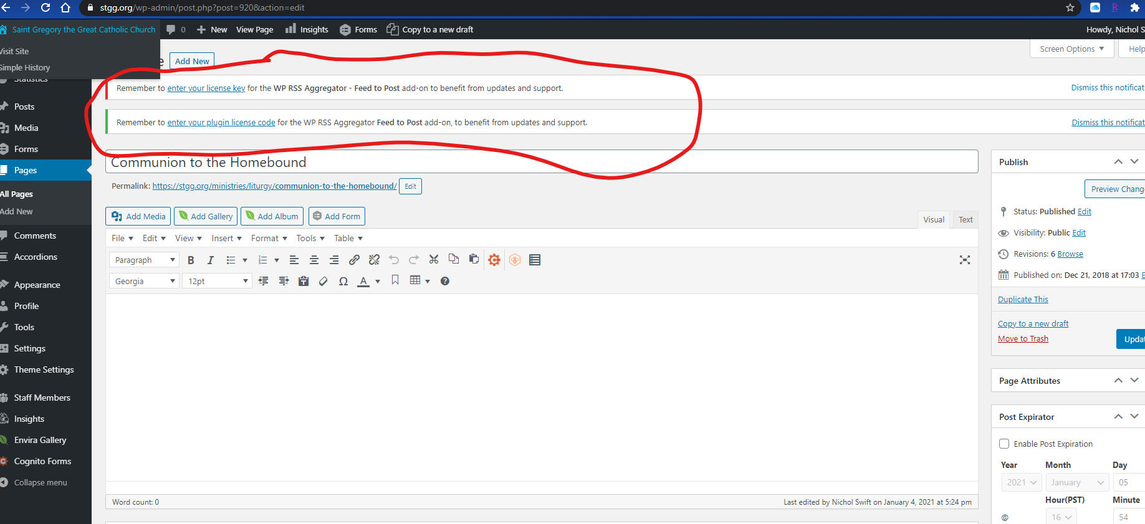The width and height of the screenshot is (1145, 524).
Task: Toggle bold formatting in editor toolbar
Action: point(191,260)
